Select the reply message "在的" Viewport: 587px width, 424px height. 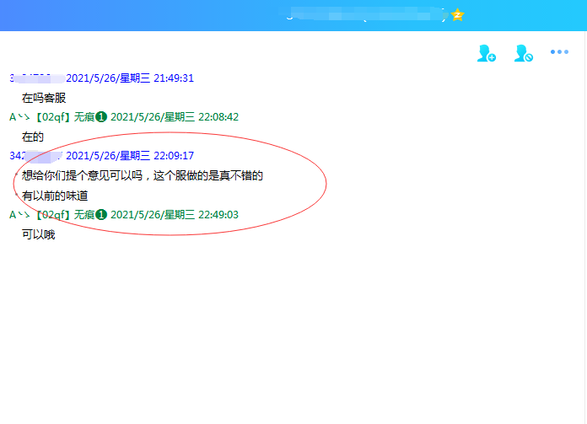[x=33, y=137]
